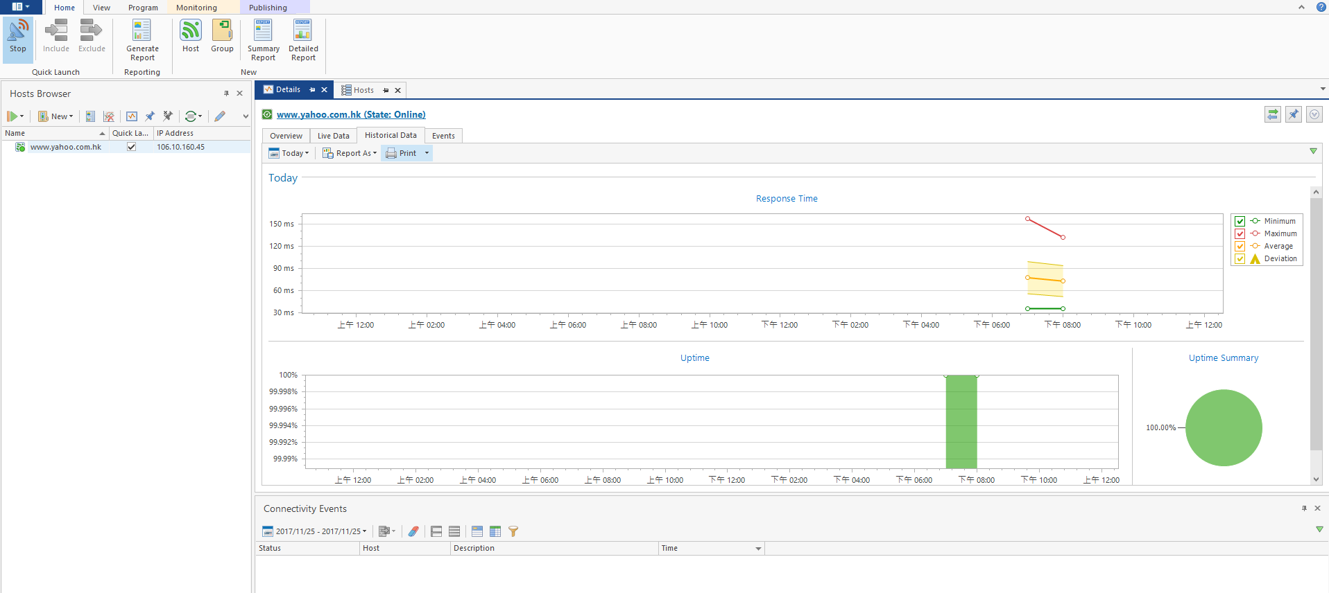The image size is (1329, 593).
Task: Click the circular chevron expand button in Details
Action: coord(1314,114)
